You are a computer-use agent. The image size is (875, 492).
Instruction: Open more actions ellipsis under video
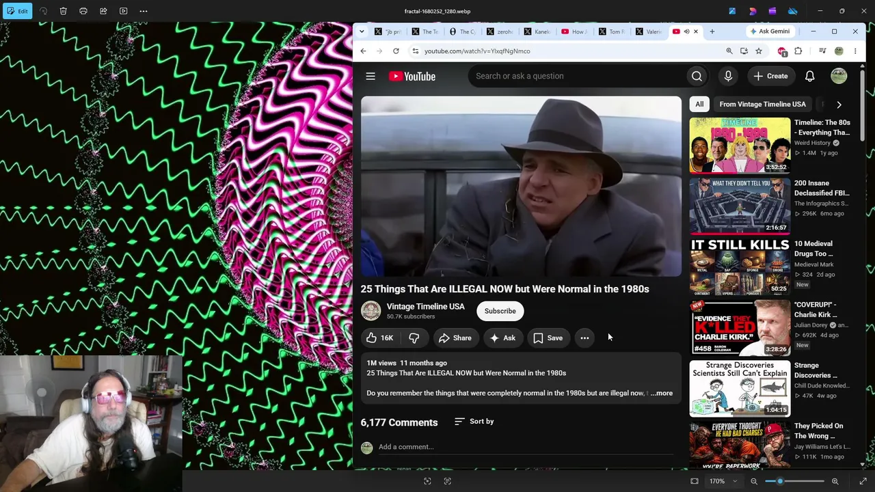pyautogui.click(x=584, y=338)
